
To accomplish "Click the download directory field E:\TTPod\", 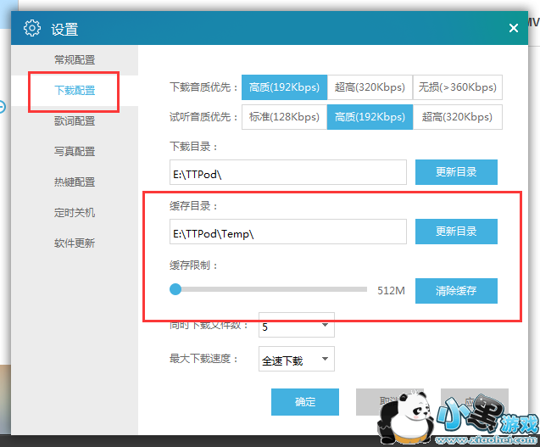I will coord(288,172).
